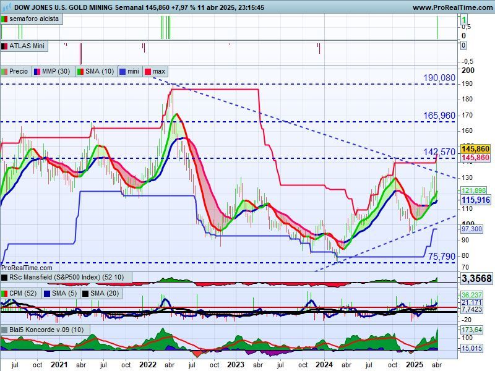495x371 pixels.
Task: Select the 190,080 resistance level label
Action: 439,78
